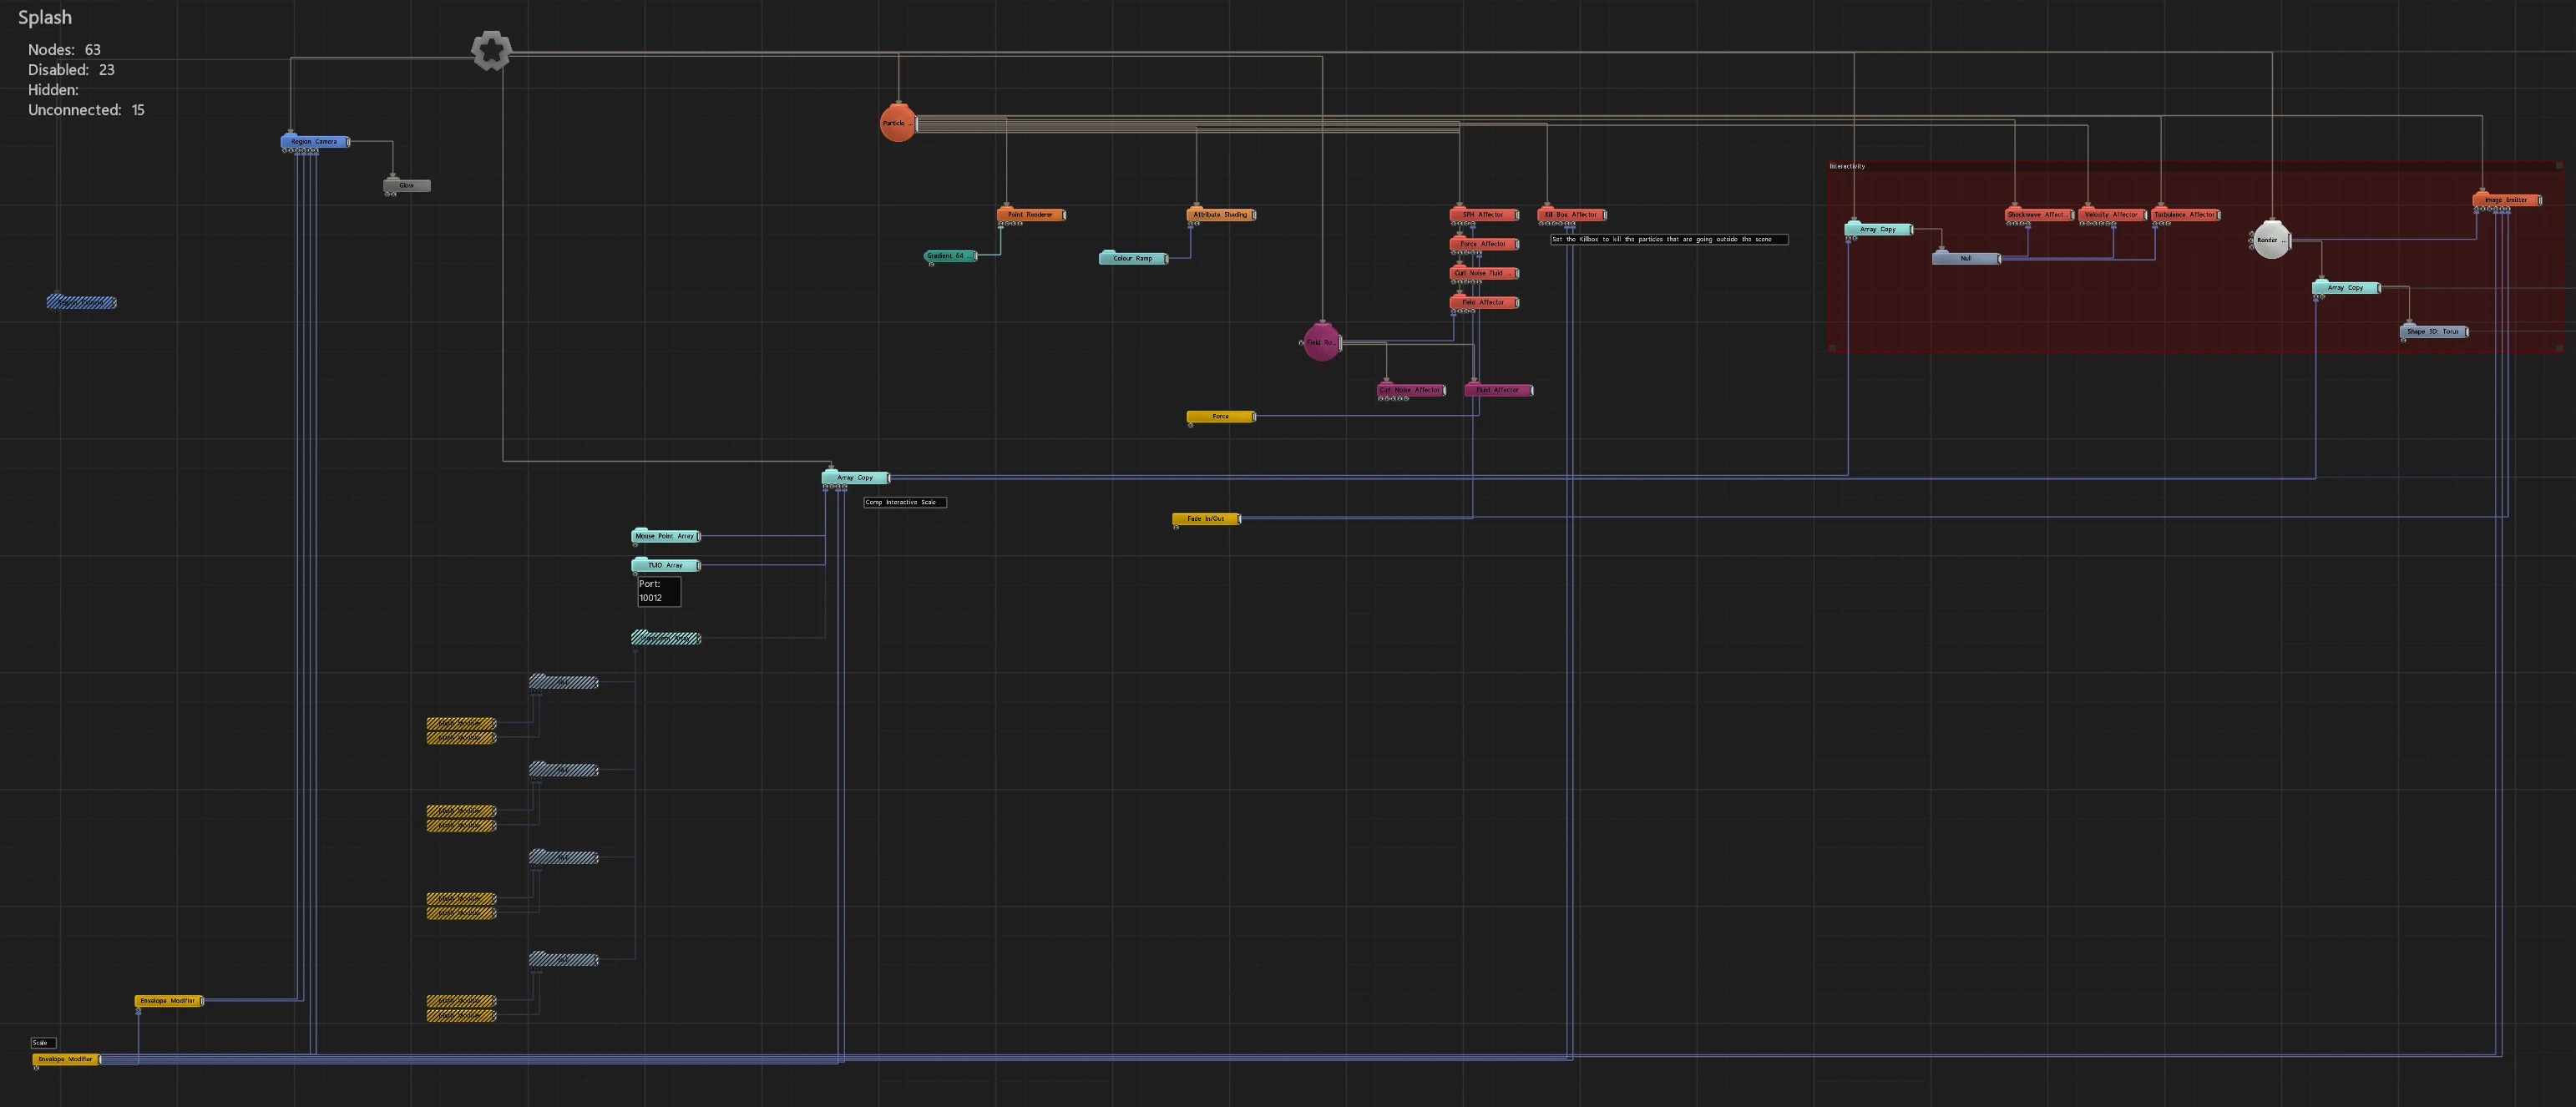The width and height of the screenshot is (2576, 1107).
Task: Click the yellow Force modifier node
Action: coord(1221,416)
